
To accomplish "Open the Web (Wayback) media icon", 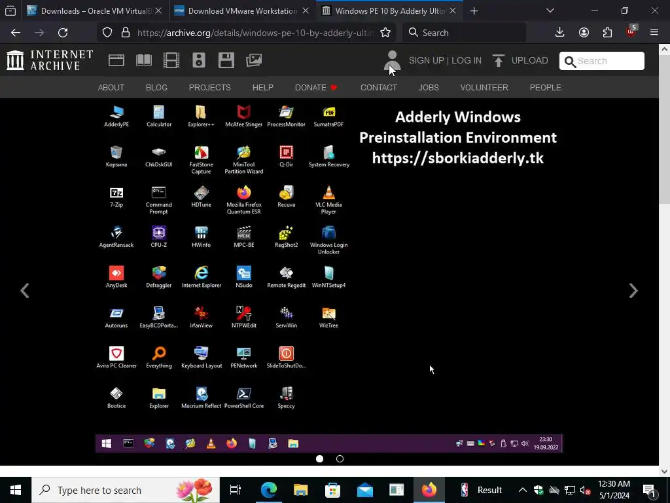I will [x=116, y=60].
